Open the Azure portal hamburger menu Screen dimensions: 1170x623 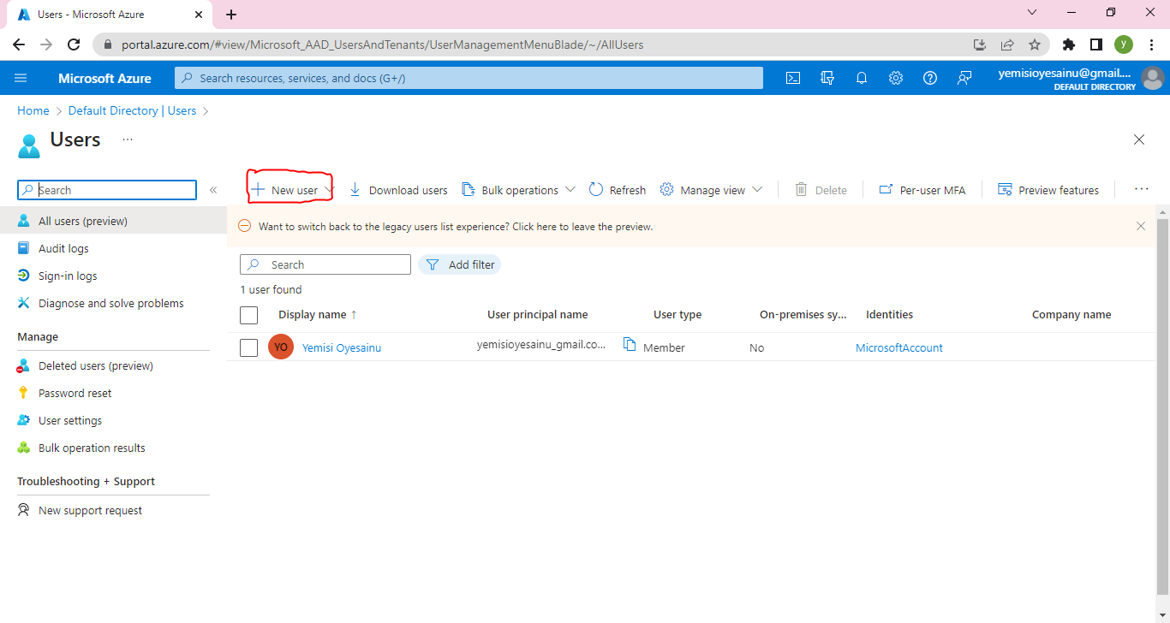point(21,78)
